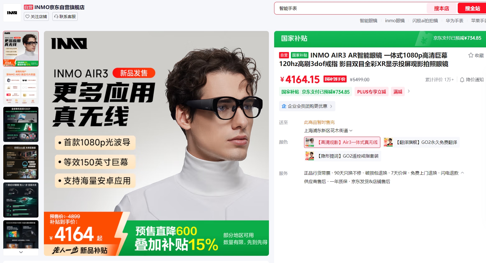Select the 【高清观影】Air3一体式真无线 option
This screenshot has height=263, width=486.
[x=342, y=142]
